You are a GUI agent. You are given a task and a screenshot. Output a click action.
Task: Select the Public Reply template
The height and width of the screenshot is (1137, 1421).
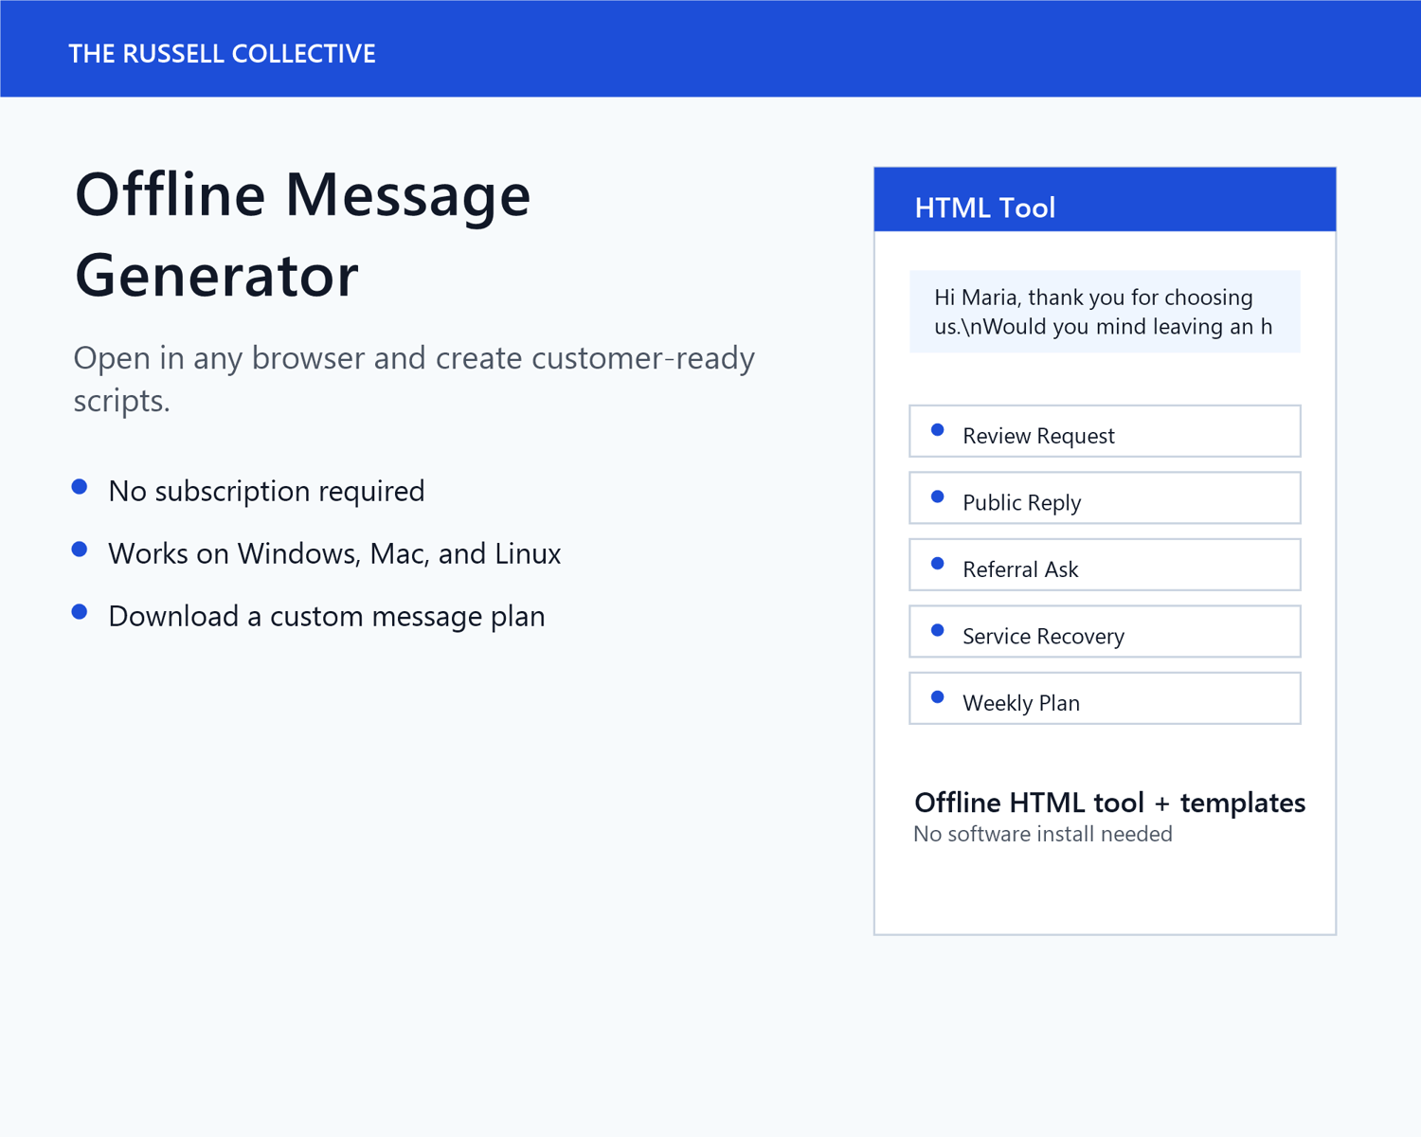1105,497
